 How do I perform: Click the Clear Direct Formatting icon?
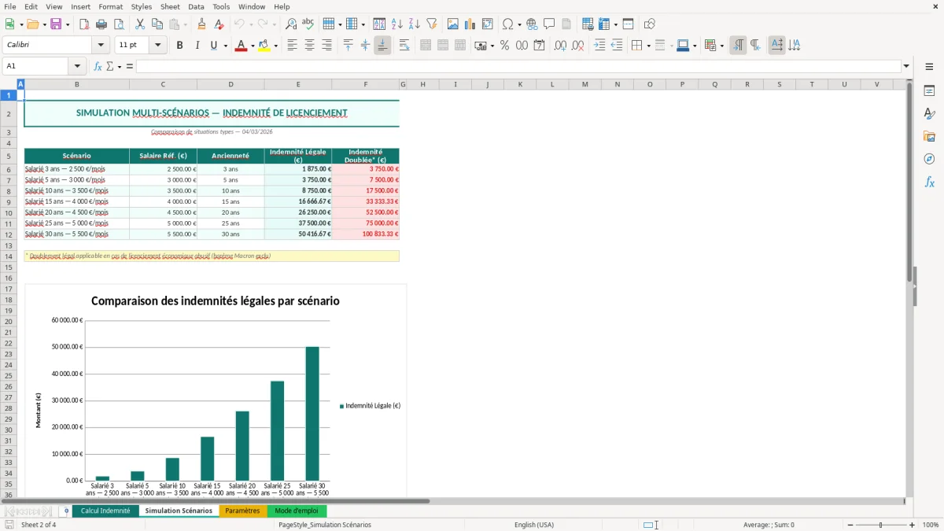[219, 24]
